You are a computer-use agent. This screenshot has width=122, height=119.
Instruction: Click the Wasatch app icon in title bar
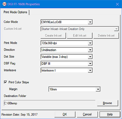[x=4, y=4]
